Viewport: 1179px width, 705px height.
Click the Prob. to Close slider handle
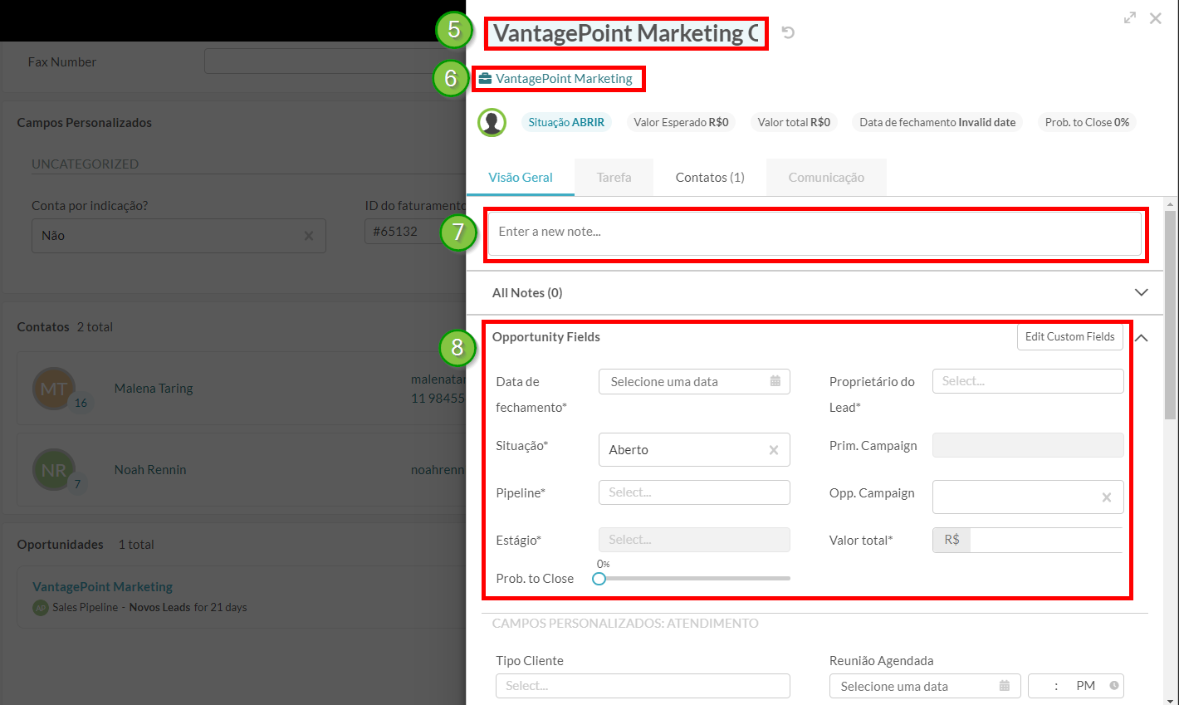599,579
